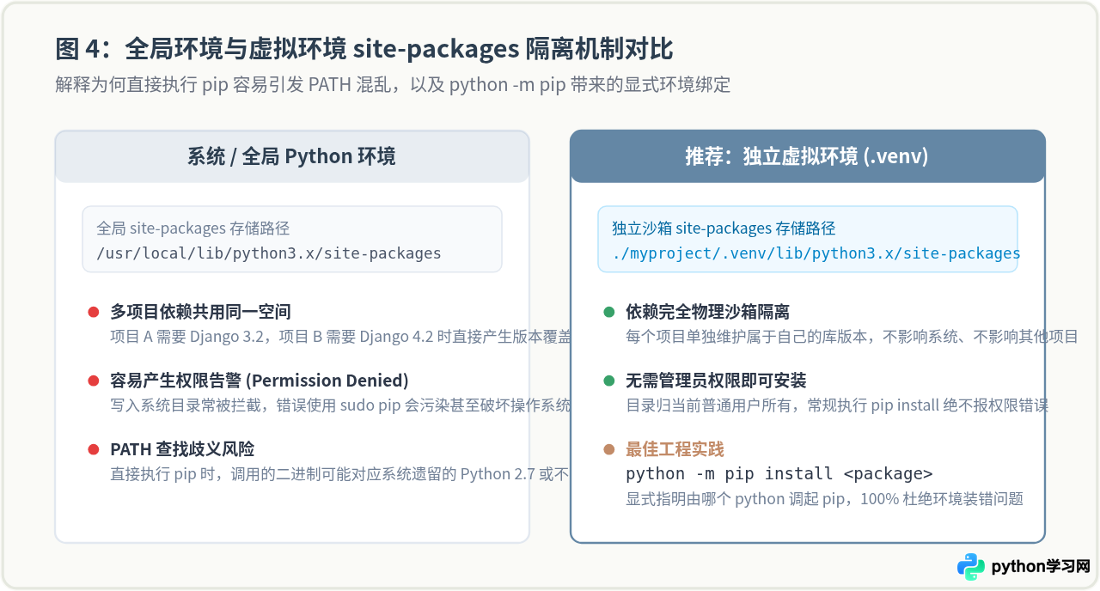This screenshot has width=1100, height=591.
Task: Click the heading "PATH 查找歧义风险"
Action: click(182, 449)
